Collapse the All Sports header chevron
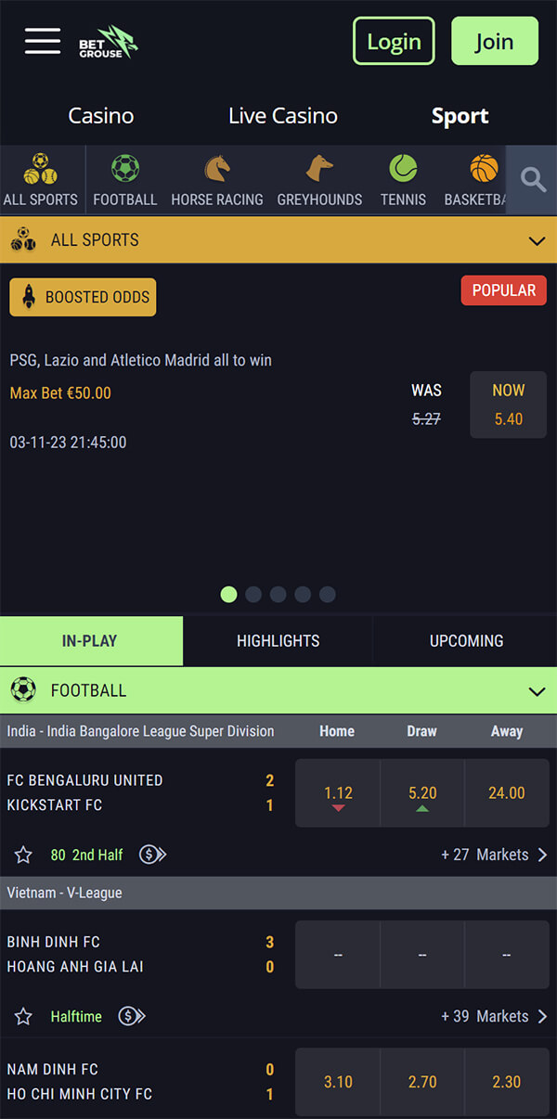The height and width of the screenshot is (1119, 557). click(x=537, y=240)
